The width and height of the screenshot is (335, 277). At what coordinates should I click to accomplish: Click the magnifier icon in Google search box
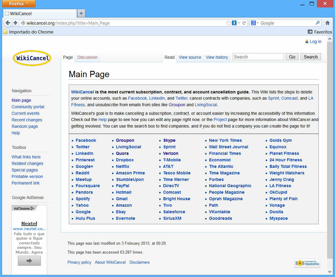[318, 23]
